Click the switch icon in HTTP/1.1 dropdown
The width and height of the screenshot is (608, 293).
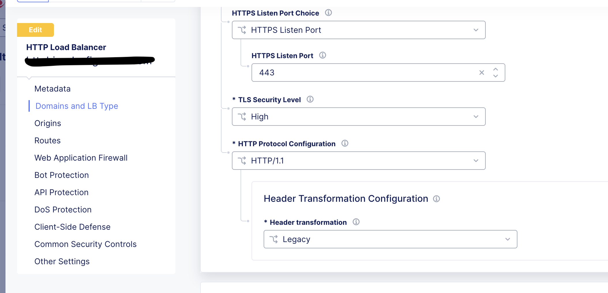coord(242,161)
